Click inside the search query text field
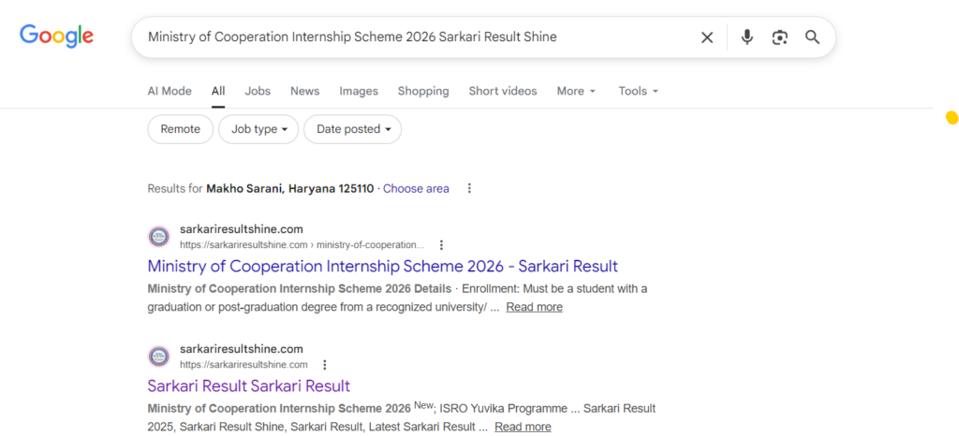The height and width of the screenshot is (436, 959). pyautogui.click(x=412, y=37)
